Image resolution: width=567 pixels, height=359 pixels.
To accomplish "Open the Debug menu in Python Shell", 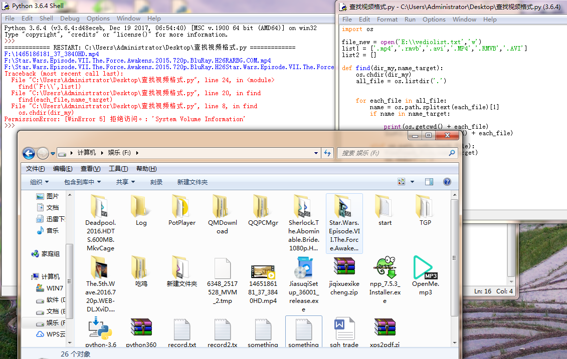I will [70, 19].
